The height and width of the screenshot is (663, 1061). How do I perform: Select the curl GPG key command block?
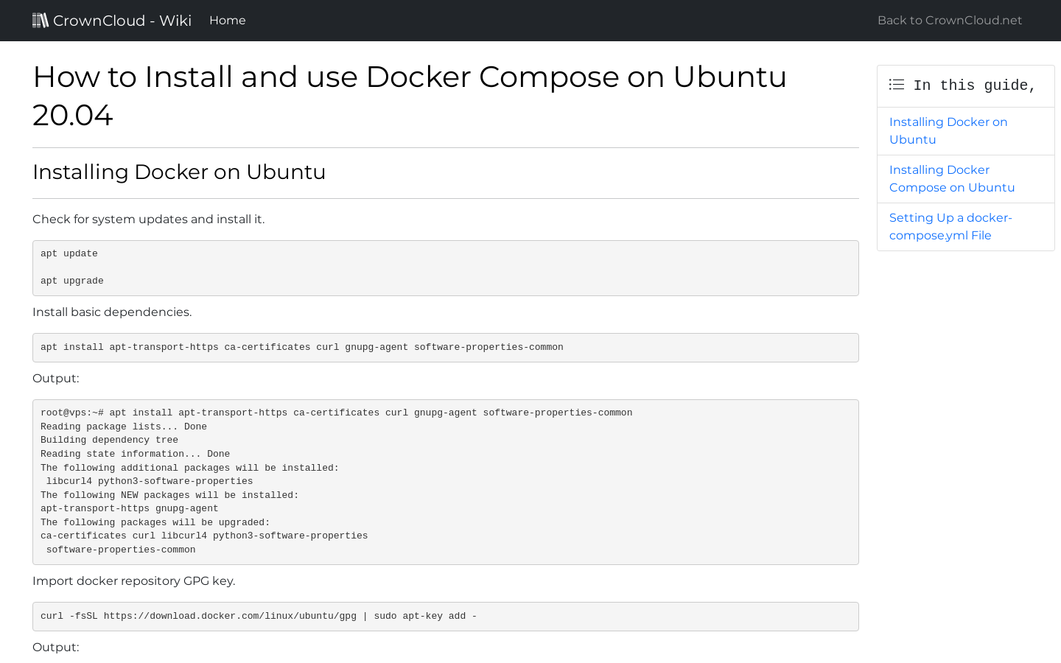(x=445, y=616)
